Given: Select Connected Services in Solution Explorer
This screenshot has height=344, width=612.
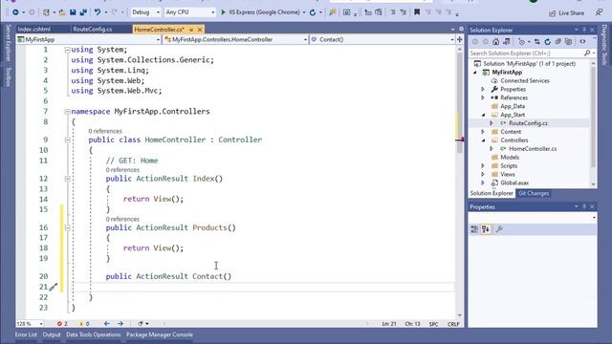Looking at the screenshot, I should [525, 80].
